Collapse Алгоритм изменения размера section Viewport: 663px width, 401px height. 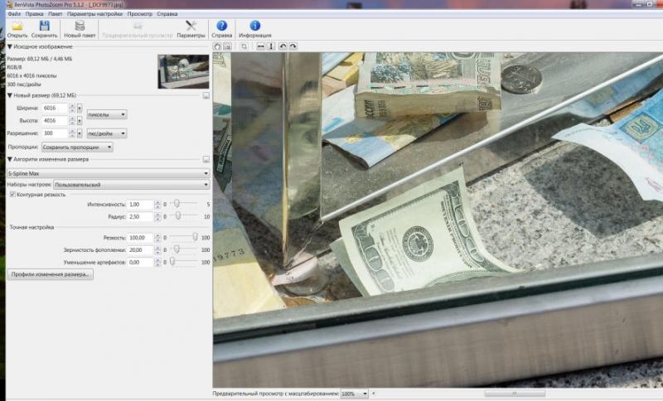pyautogui.click(x=10, y=159)
